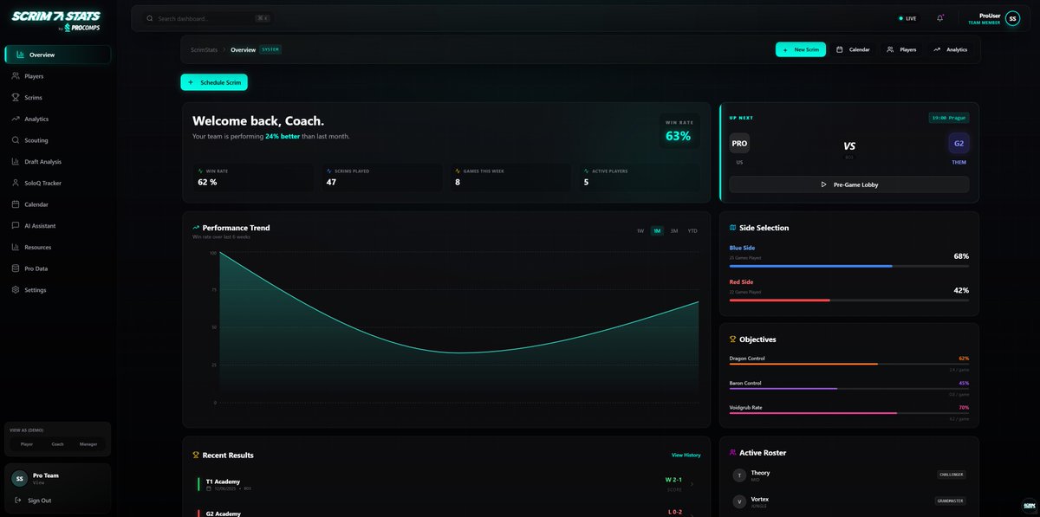Click the PRO team badge
1040x517 pixels.
[739, 144]
